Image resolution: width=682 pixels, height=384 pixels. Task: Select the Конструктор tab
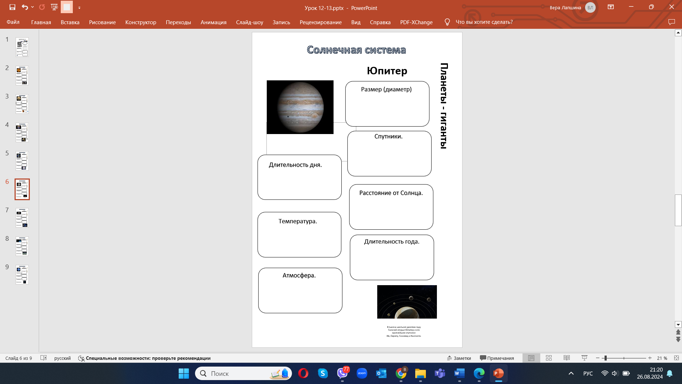pyautogui.click(x=141, y=22)
